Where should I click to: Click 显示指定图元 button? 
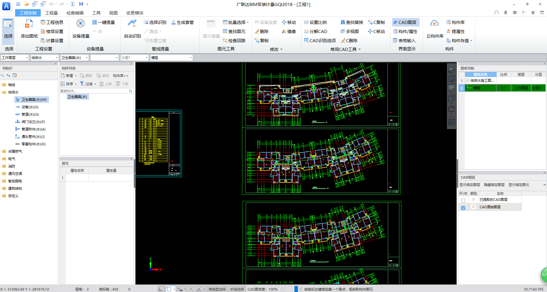(x=519, y=185)
